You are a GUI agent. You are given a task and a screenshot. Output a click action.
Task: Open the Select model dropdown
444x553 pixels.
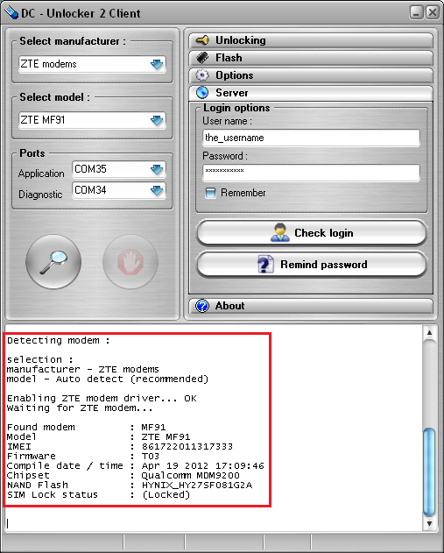[x=92, y=120]
